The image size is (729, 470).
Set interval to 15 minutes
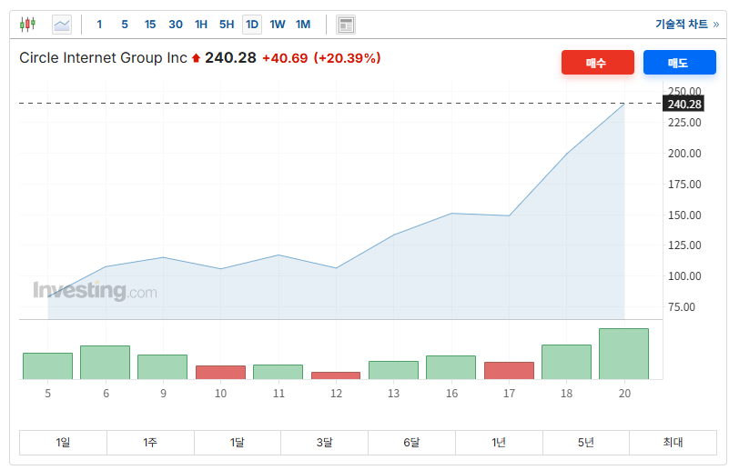[149, 25]
